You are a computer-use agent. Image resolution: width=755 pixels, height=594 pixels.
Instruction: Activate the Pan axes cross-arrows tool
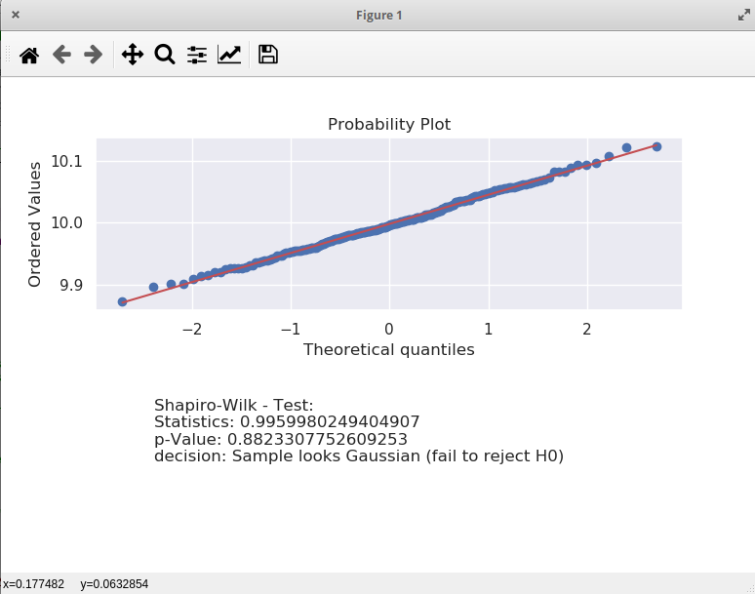tap(133, 55)
